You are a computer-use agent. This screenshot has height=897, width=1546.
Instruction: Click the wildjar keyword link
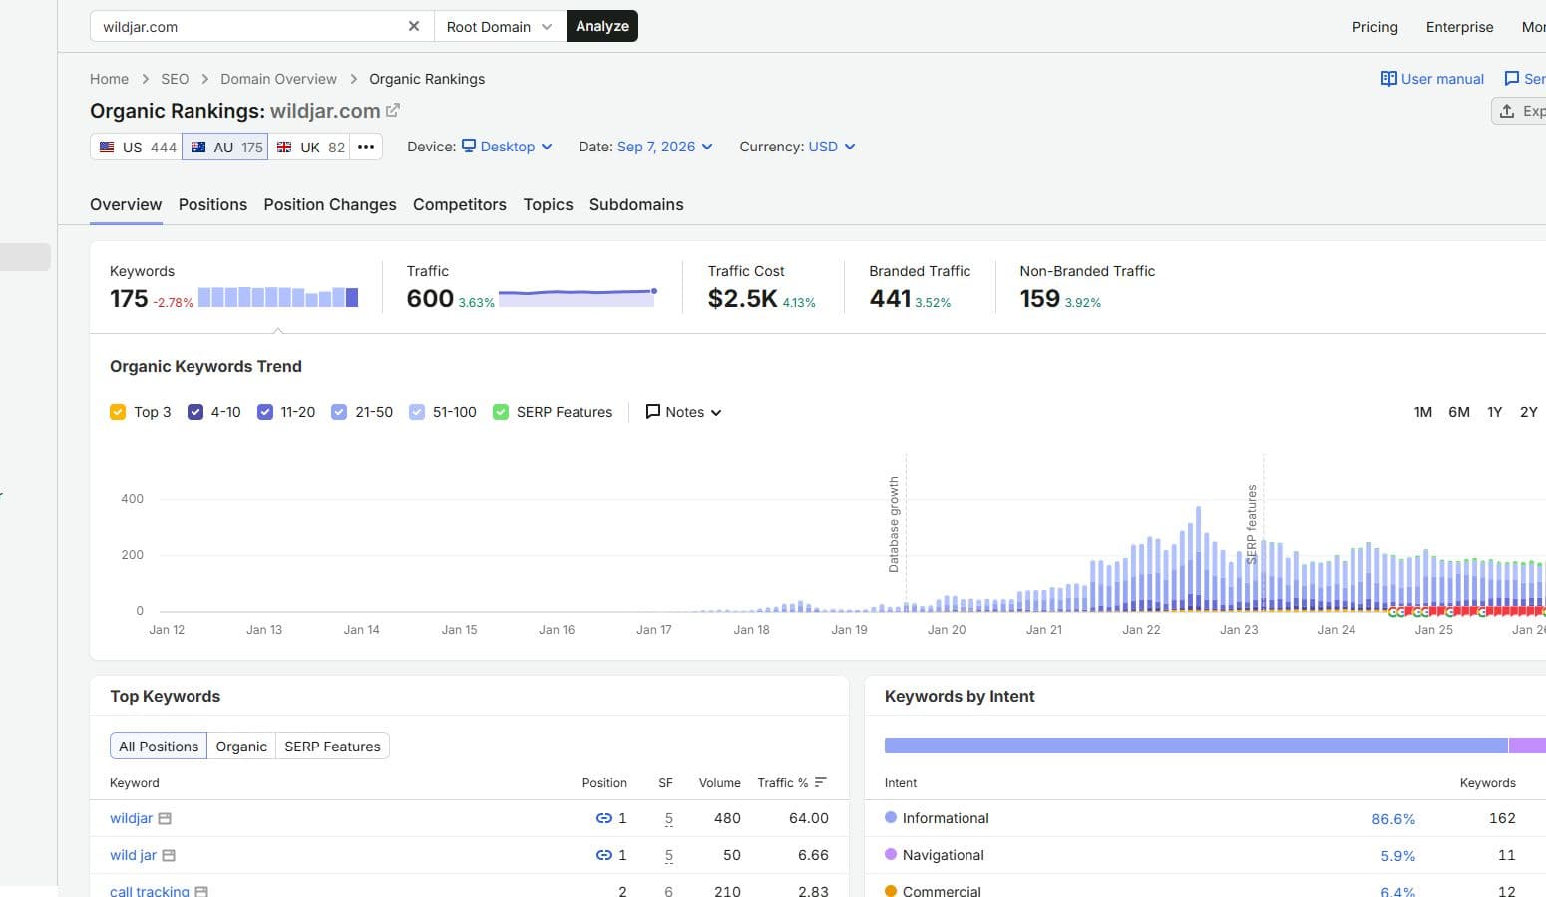click(x=131, y=818)
